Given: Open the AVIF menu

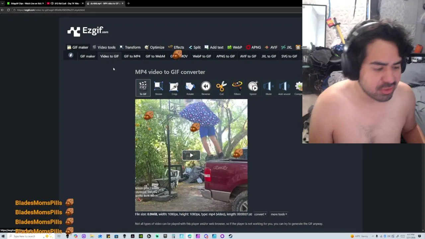Looking at the screenshot, I should pyautogui.click(x=271, y=47).
